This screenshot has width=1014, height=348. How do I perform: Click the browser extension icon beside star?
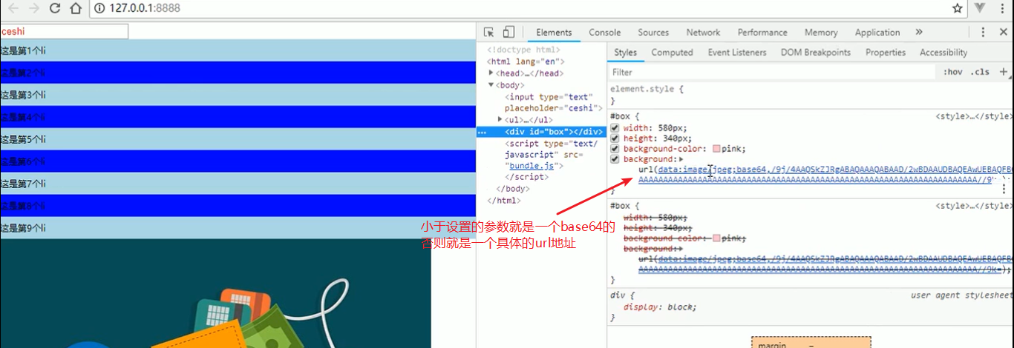(980, 8)
